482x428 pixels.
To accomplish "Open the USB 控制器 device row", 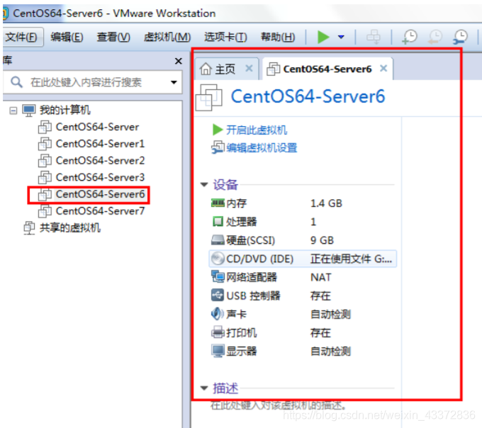I will [303, 295].
